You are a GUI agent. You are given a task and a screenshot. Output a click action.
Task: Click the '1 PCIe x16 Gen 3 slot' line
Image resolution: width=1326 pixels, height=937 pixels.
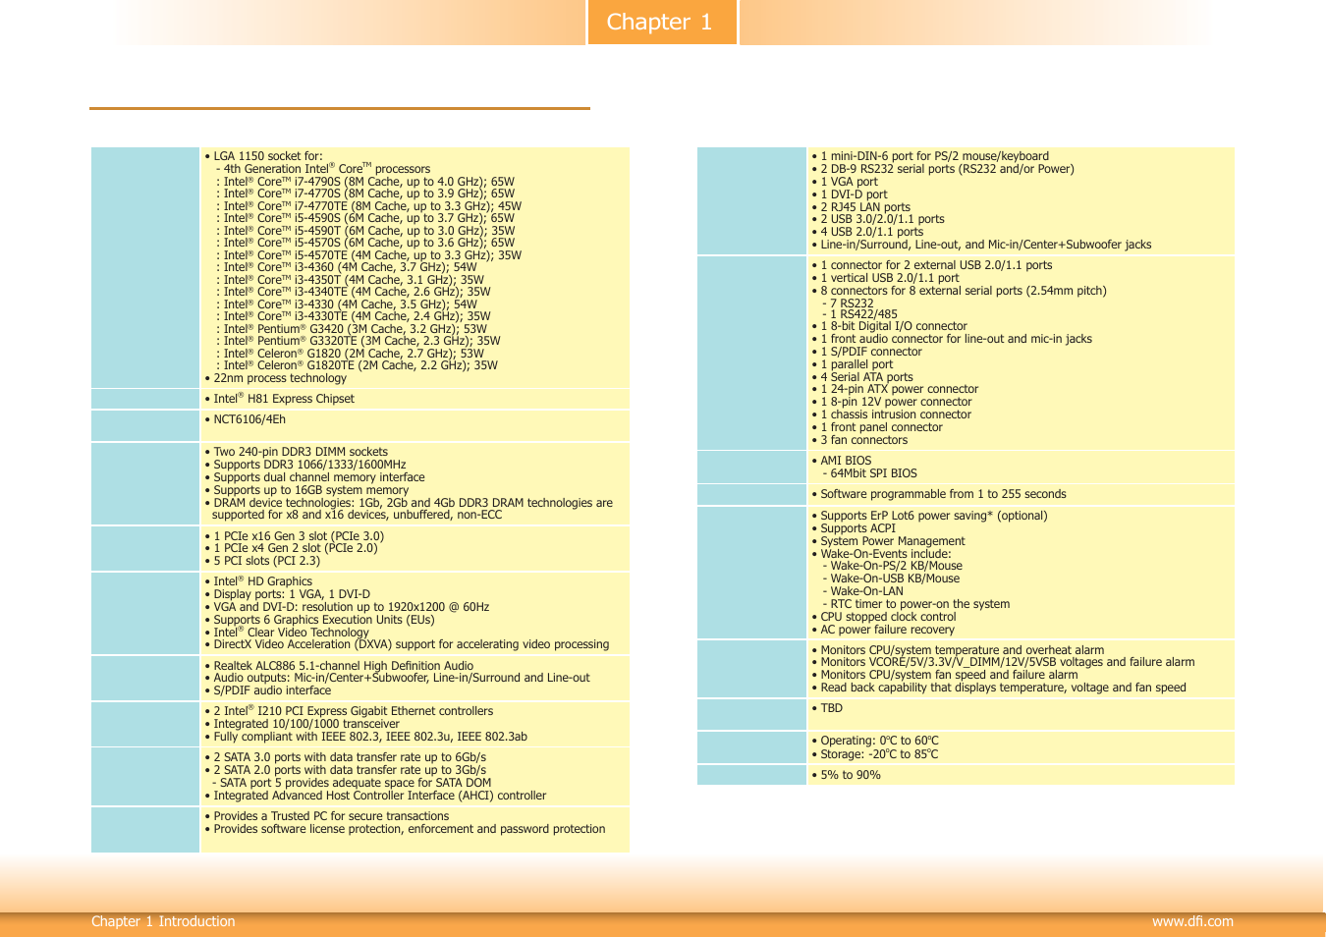pos(295,536)
